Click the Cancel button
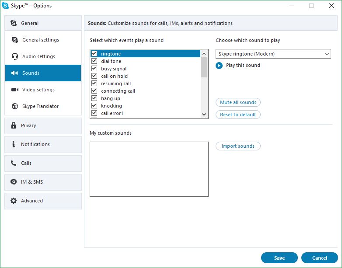The width and height of the screenshot is (342, 268). click(x=320, y=258)
